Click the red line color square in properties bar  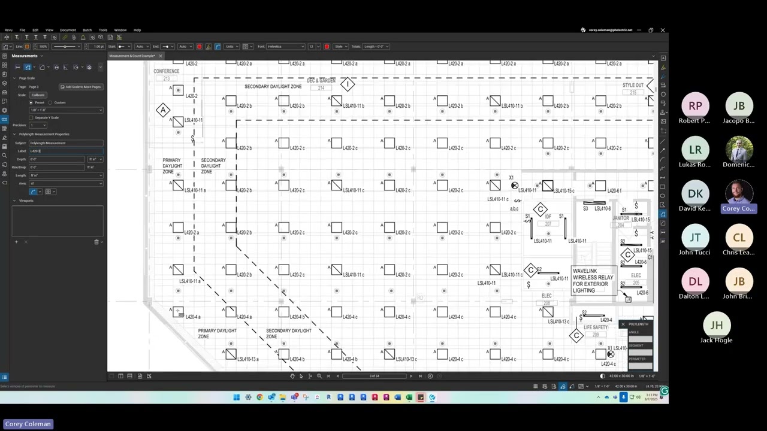[199, 46]
